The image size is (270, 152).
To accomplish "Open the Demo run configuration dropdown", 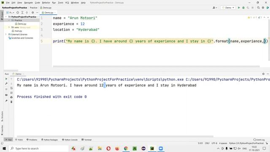I will tap(228, 8).
